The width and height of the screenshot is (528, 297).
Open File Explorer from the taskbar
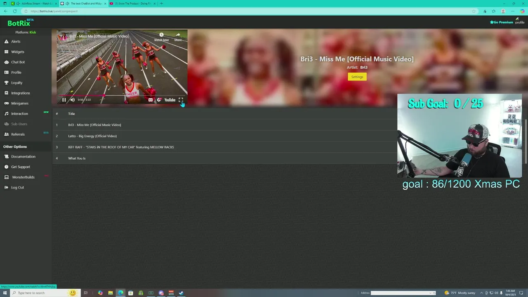[111, 293]
